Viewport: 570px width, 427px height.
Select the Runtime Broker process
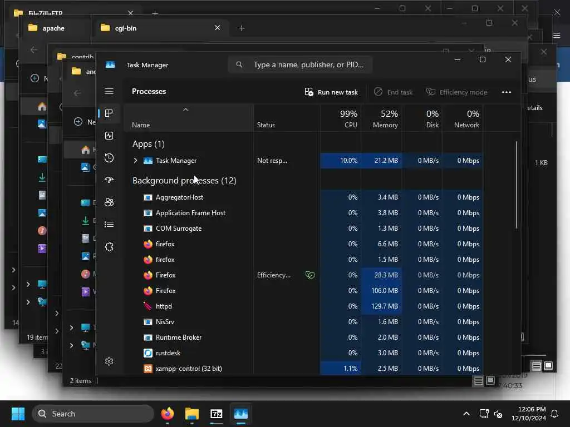(x=304, y=337)
